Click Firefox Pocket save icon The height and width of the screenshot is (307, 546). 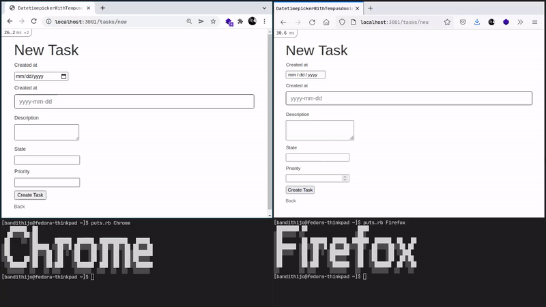[x=462, y=22]
